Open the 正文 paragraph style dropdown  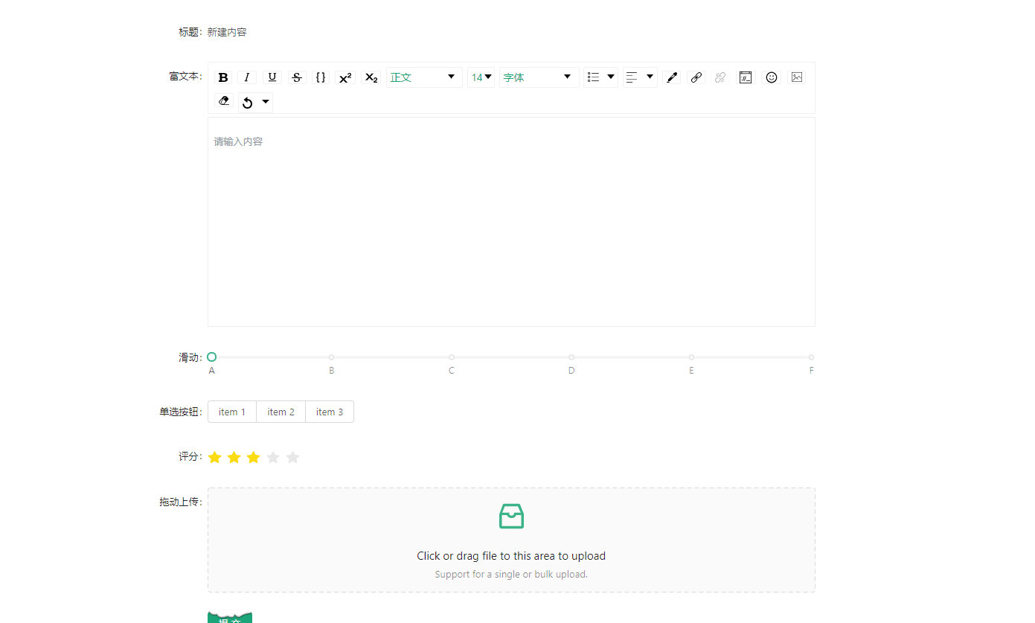point(424,77)
